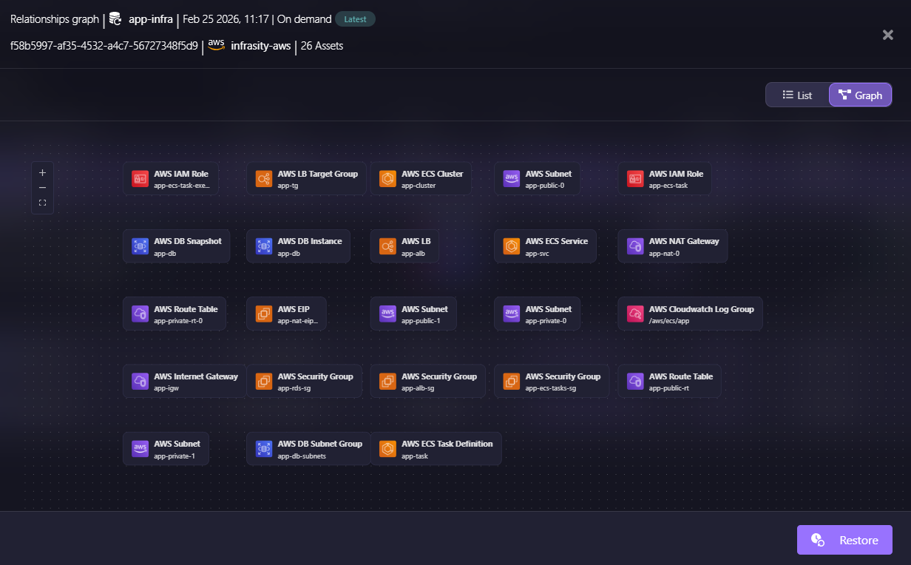This screenshot has height=565, width=911.
Task: Click the Route Table icon for app-private-rt-0
Action: point(140,314)
